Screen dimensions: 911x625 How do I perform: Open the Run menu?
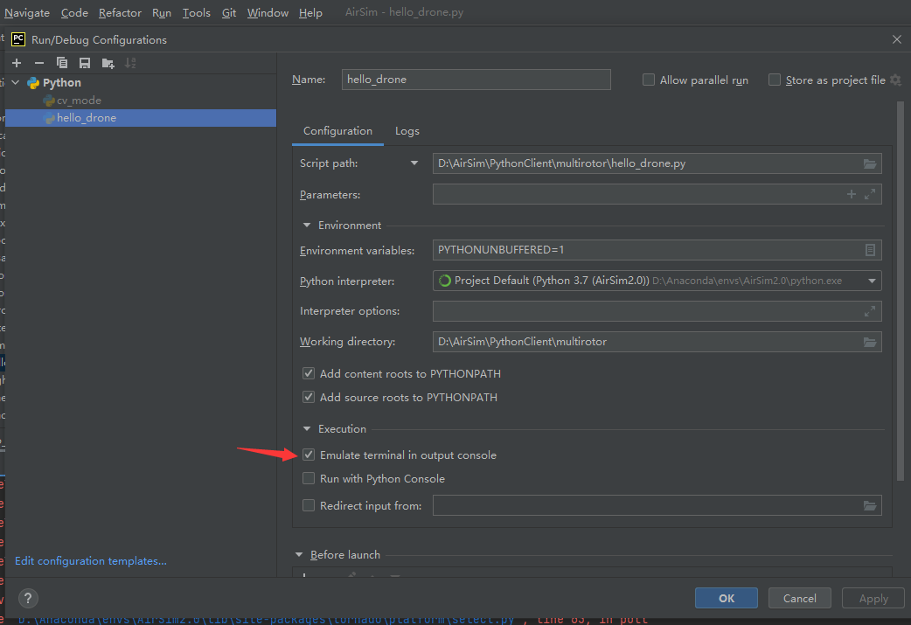coord(162,12)
